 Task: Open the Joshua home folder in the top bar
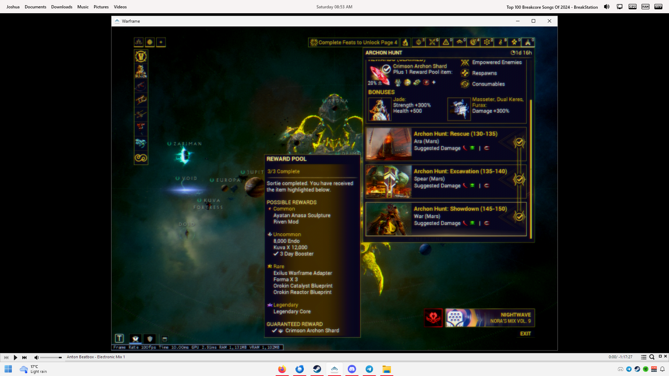[13, 7]
